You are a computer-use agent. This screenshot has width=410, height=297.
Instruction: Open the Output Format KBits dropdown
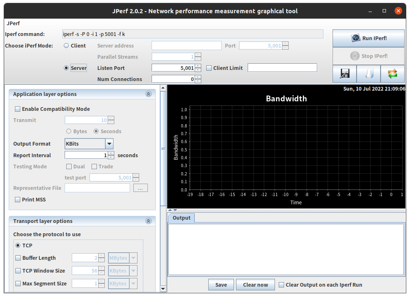pyautogui.click(x=109, y=144)
